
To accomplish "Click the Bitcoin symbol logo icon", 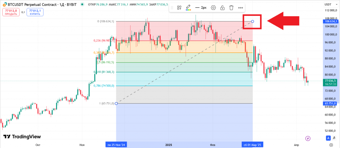I will click(4, 4).
